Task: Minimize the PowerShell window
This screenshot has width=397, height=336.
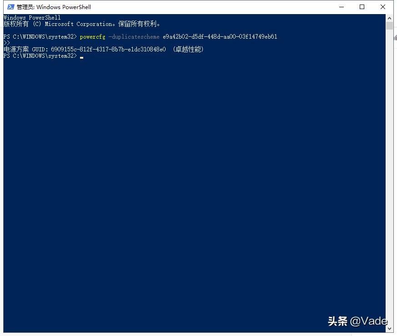Action: pyautogui.click(x=342, y=7)
